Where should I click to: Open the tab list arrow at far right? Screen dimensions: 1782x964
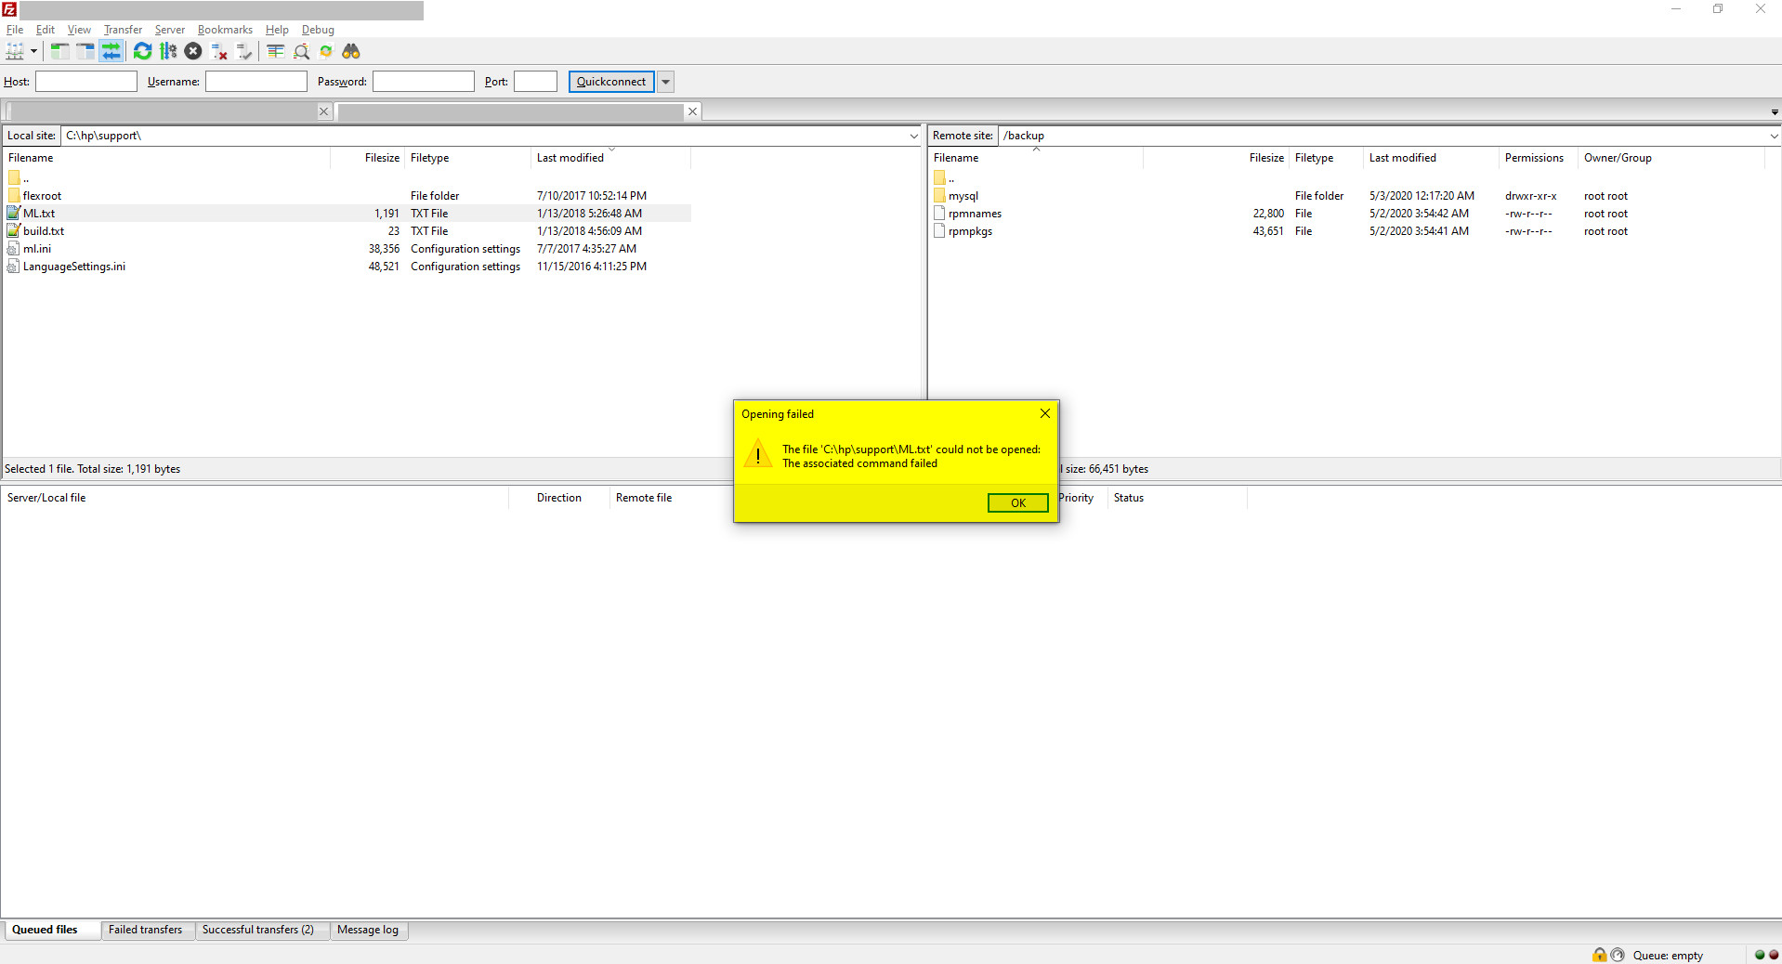1775,112
